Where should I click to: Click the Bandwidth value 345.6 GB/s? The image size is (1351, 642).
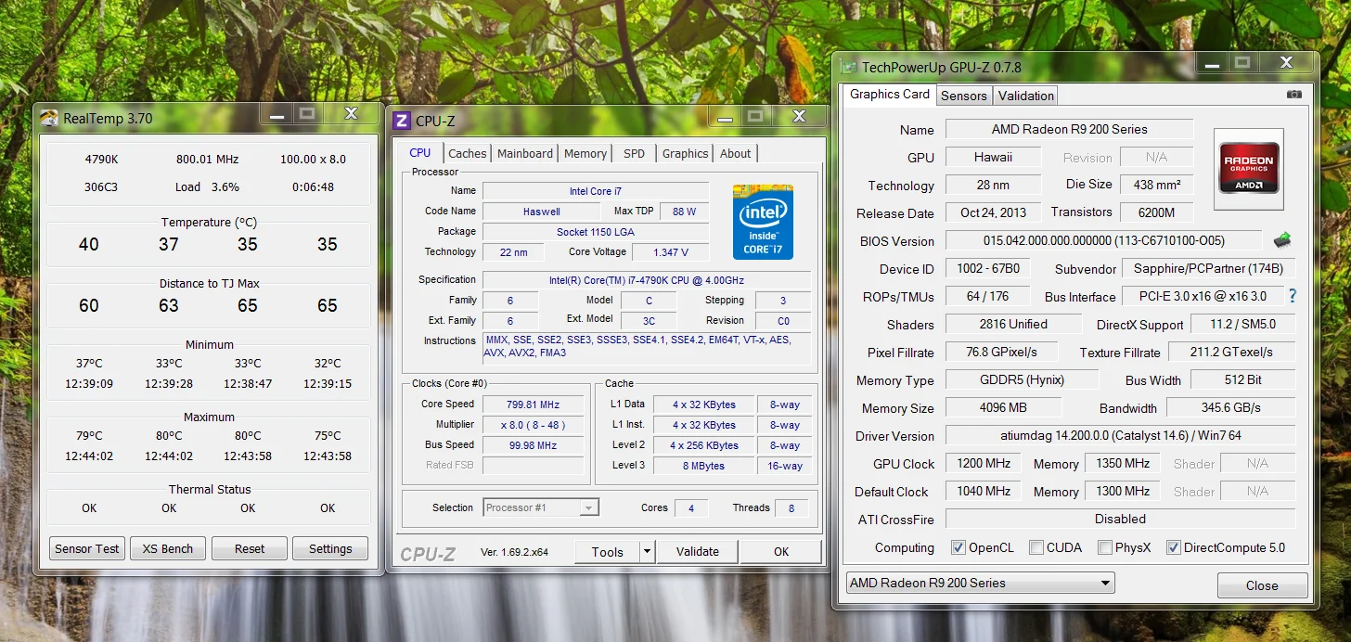1231,407
